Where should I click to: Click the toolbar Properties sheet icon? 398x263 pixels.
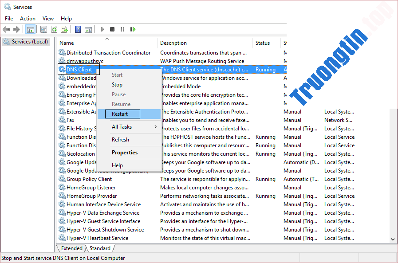pyautogui.click(x=43, y=29)
